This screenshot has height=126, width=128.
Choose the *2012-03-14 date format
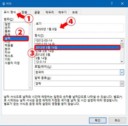[44, 40]
